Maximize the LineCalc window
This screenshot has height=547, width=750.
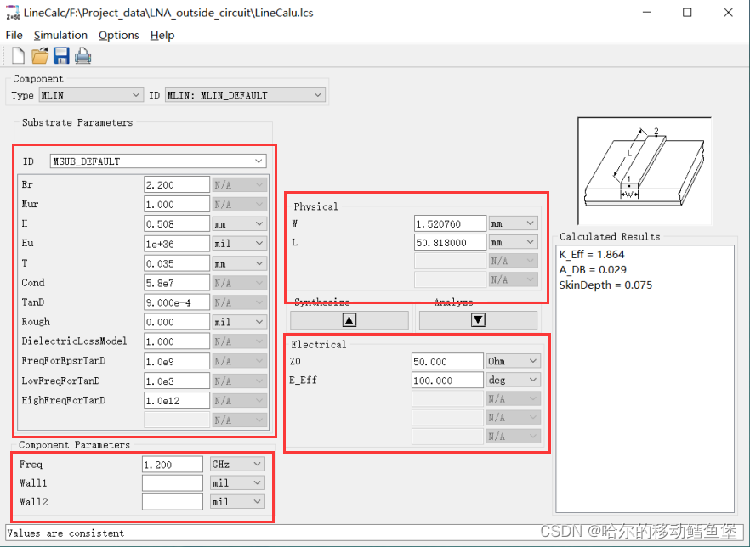687,13
